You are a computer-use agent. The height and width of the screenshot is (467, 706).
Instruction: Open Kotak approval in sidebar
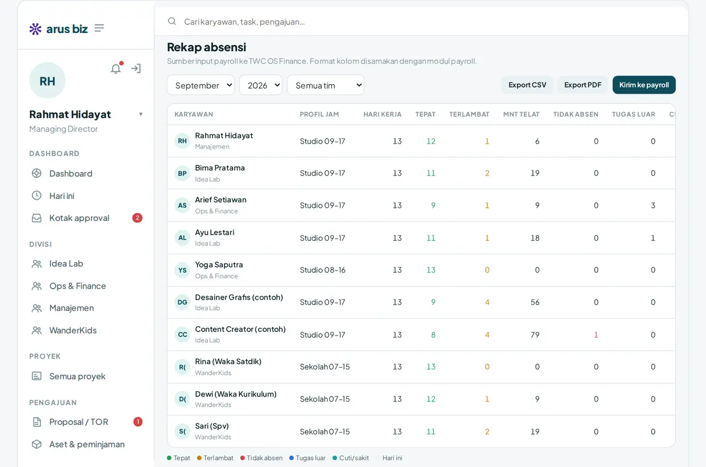[x=85, y=218]
